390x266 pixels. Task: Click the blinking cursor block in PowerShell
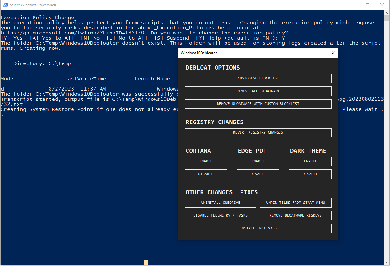pos(146,262)
